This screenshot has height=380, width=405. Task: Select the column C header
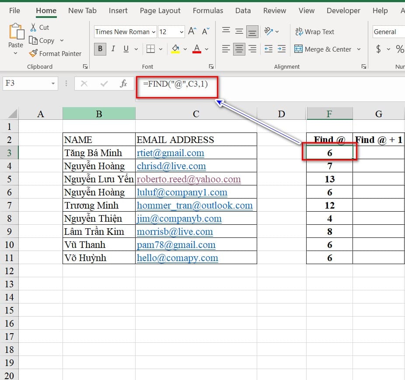[x=196, y=114]
